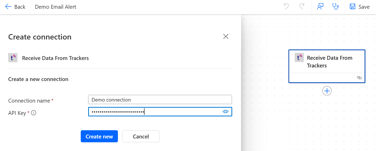
Task: Open the Flow checker stethoscope icon
Action: point(336,7)
